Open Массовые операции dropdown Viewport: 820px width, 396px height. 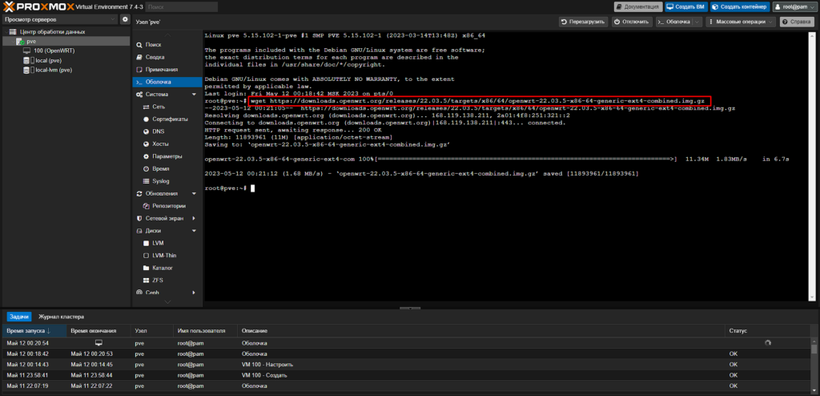(x=741, y=22)
